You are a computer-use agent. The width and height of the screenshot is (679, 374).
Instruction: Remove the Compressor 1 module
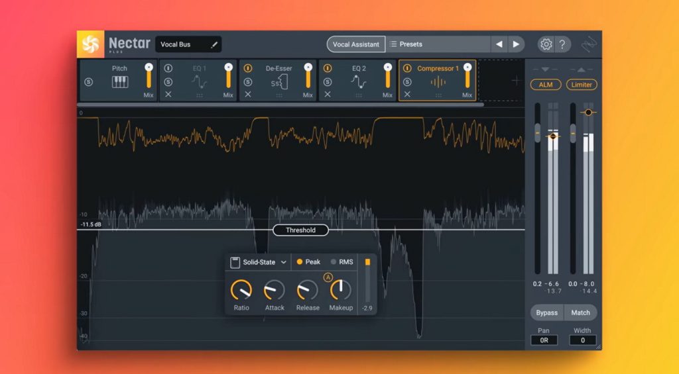coord(407,94)
